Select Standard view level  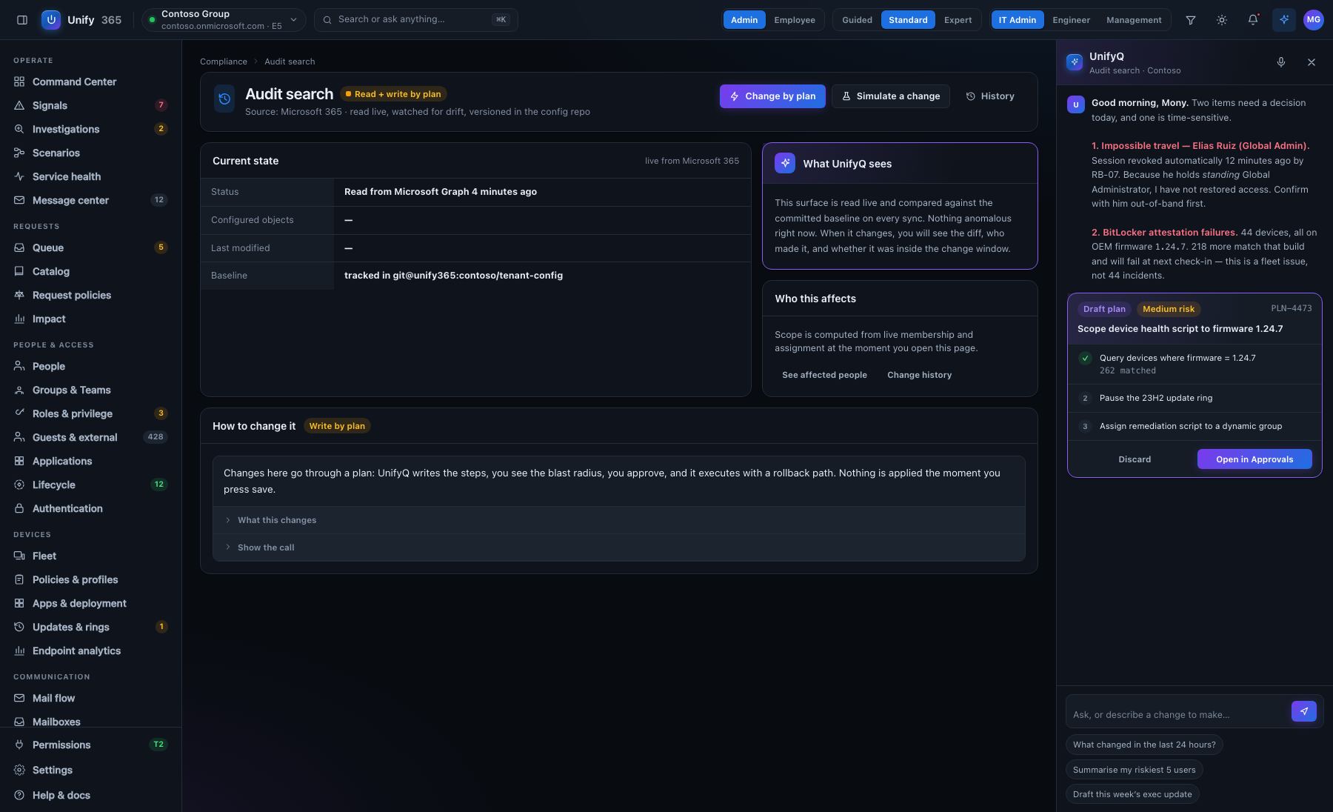(908, 20)
